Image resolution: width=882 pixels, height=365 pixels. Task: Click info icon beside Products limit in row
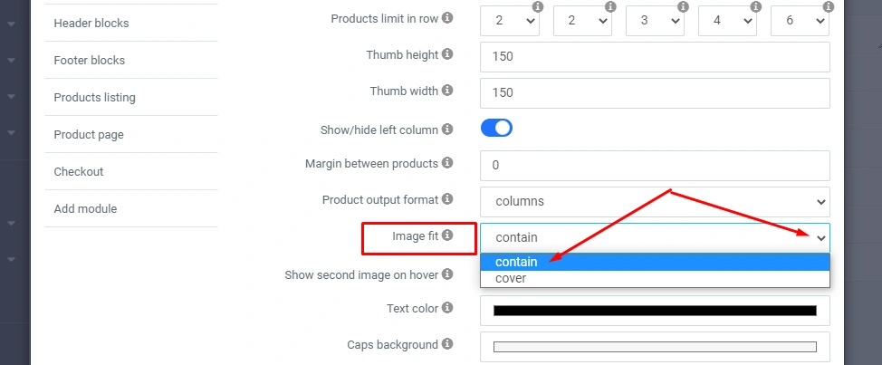[447, 17]
